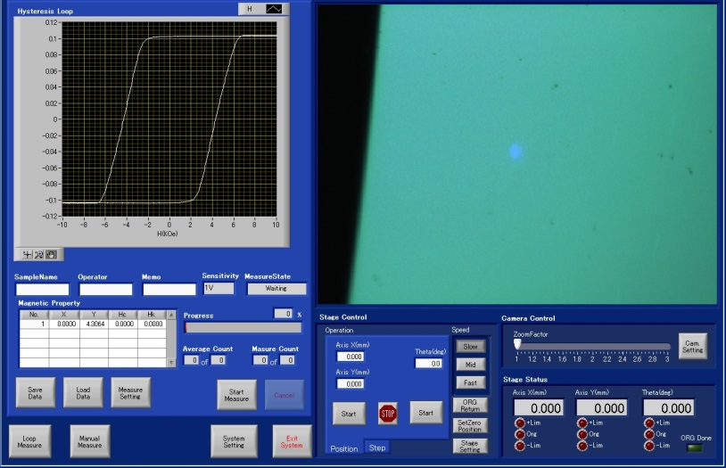726x468 pixels.
Task: Click the ORG Done indicator light
Action: (x=693, y=447)
